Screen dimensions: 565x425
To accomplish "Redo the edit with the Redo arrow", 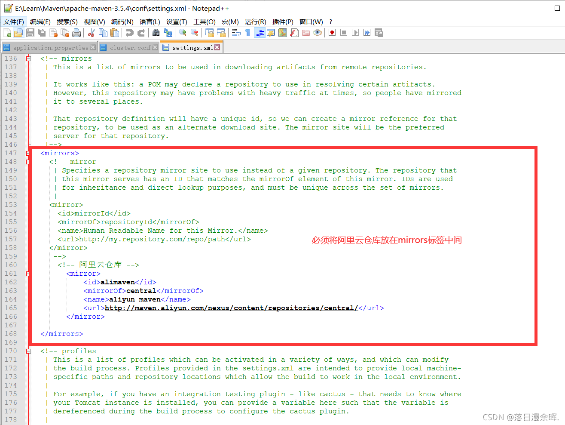I will click(x=141, y=33).
